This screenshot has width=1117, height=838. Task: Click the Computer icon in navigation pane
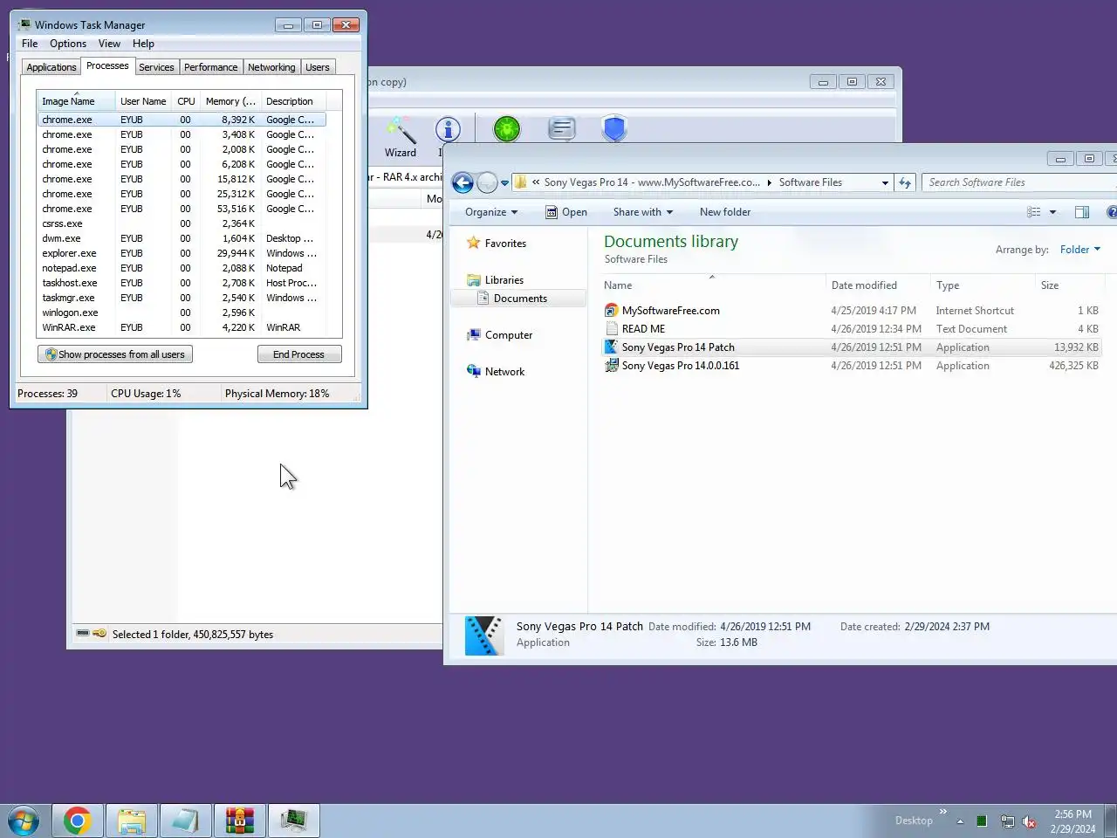[x=474, y=335]
